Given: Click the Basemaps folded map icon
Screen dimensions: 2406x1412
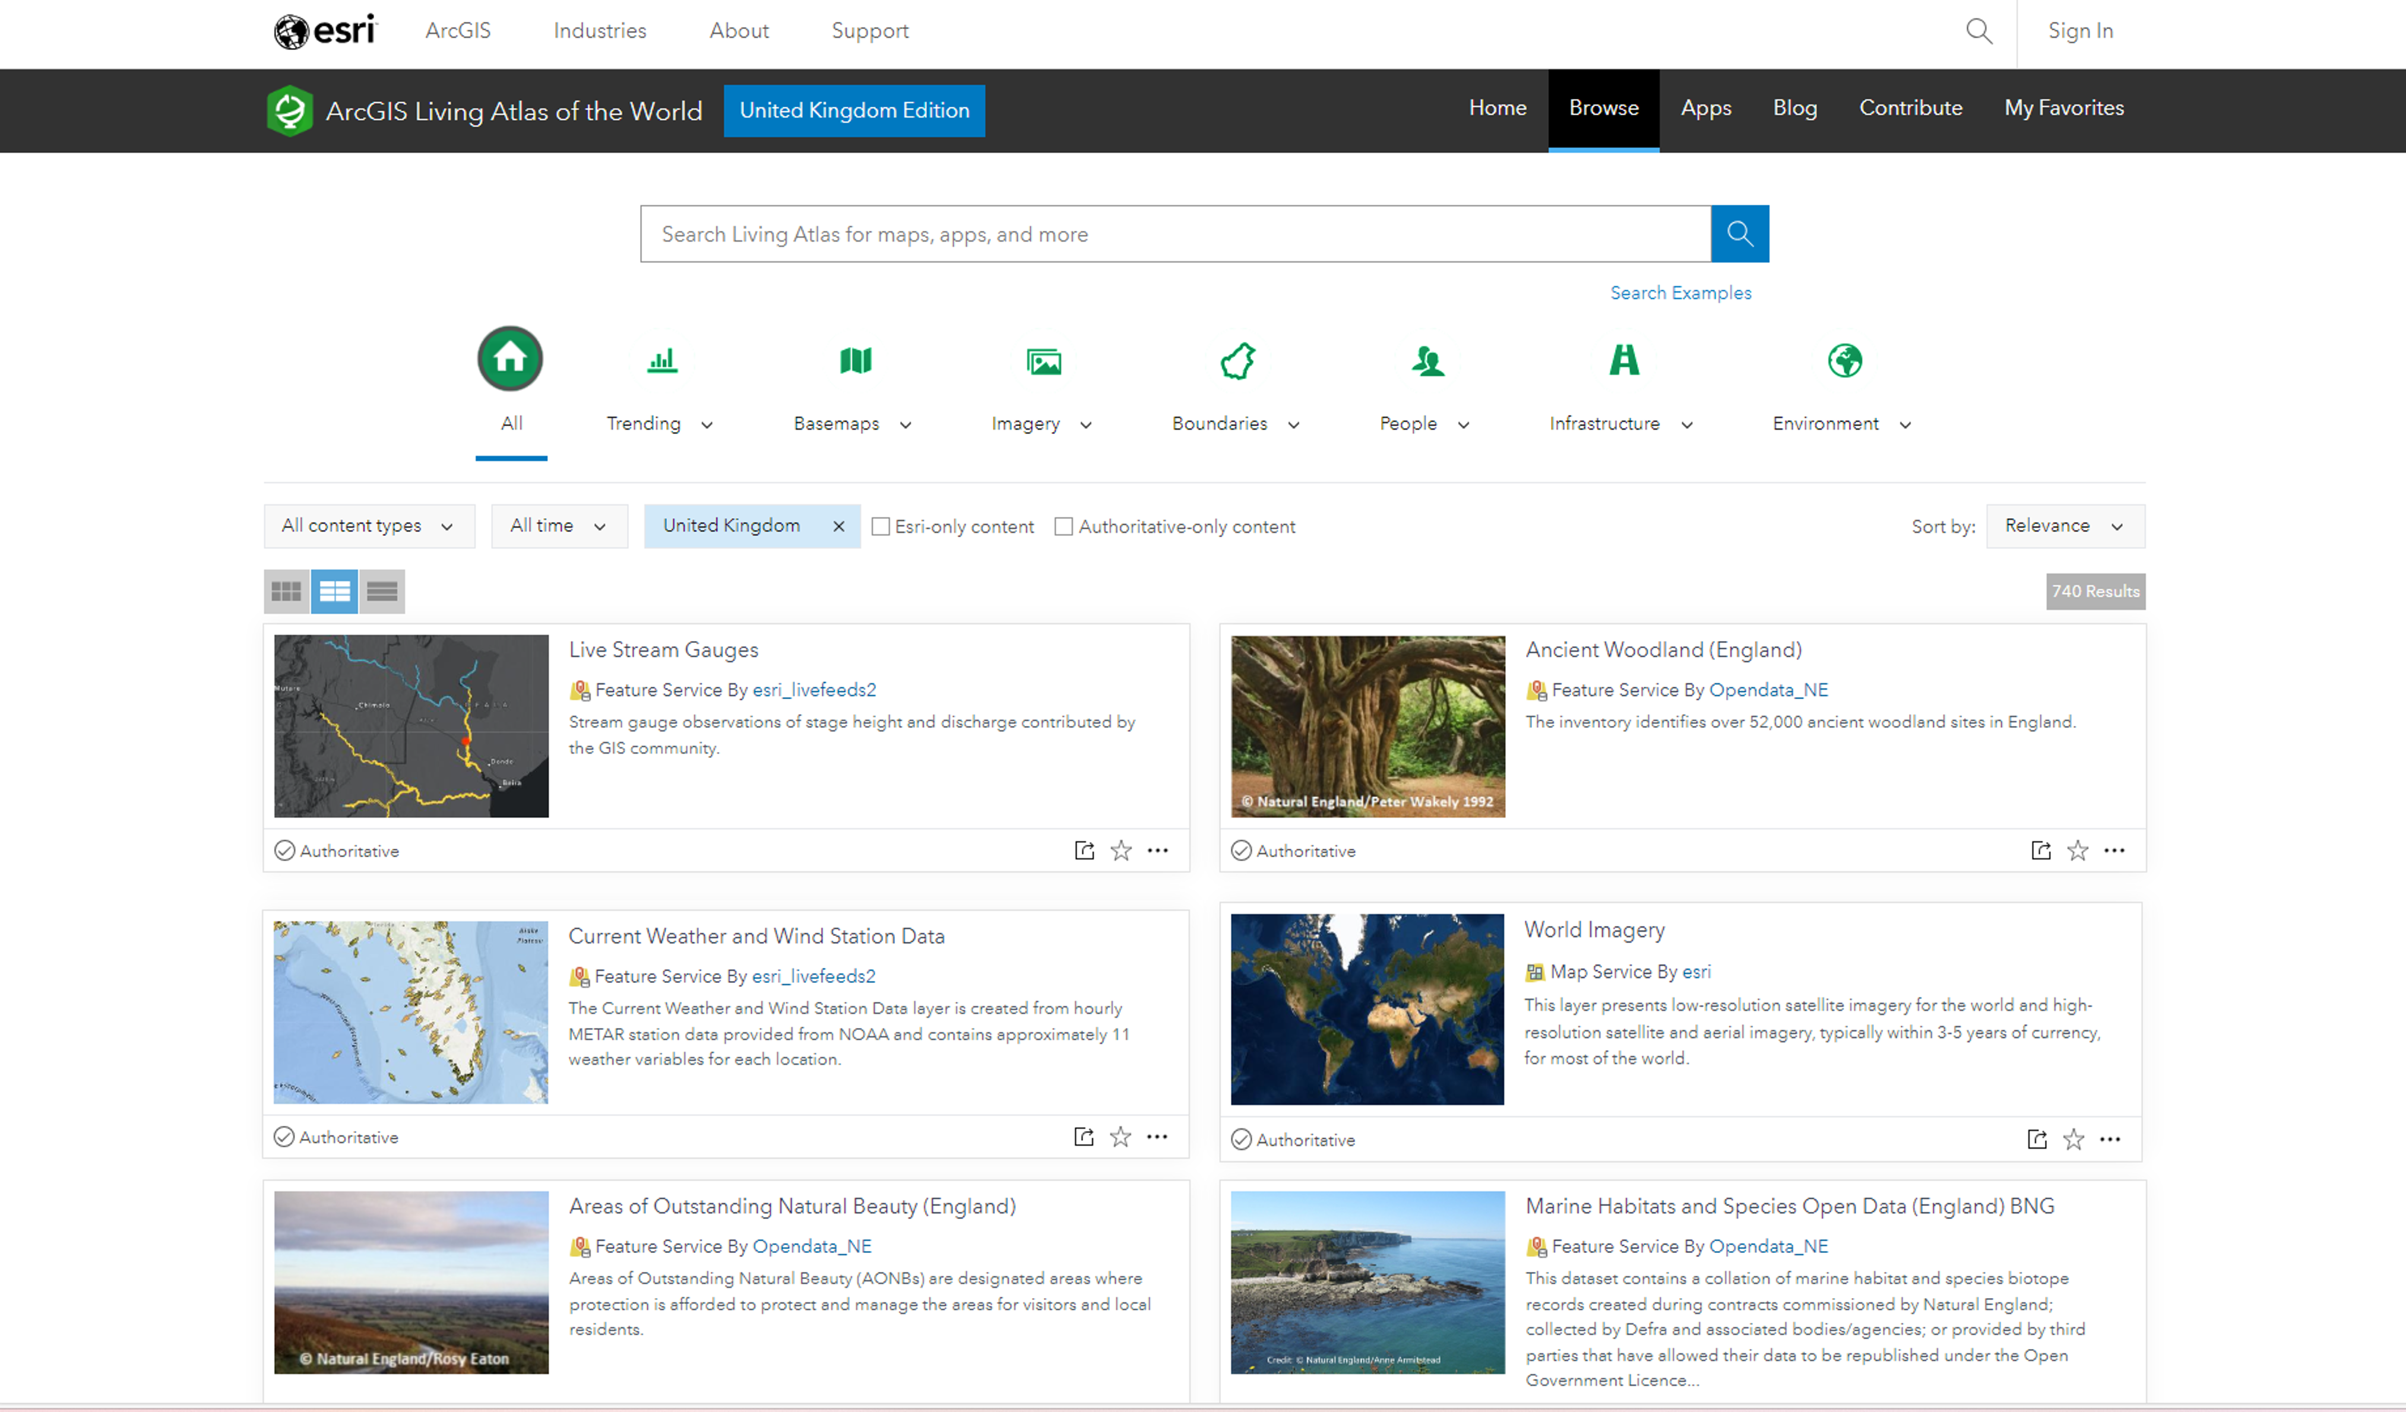Looking at the screenshot, I should click(856, 361).
